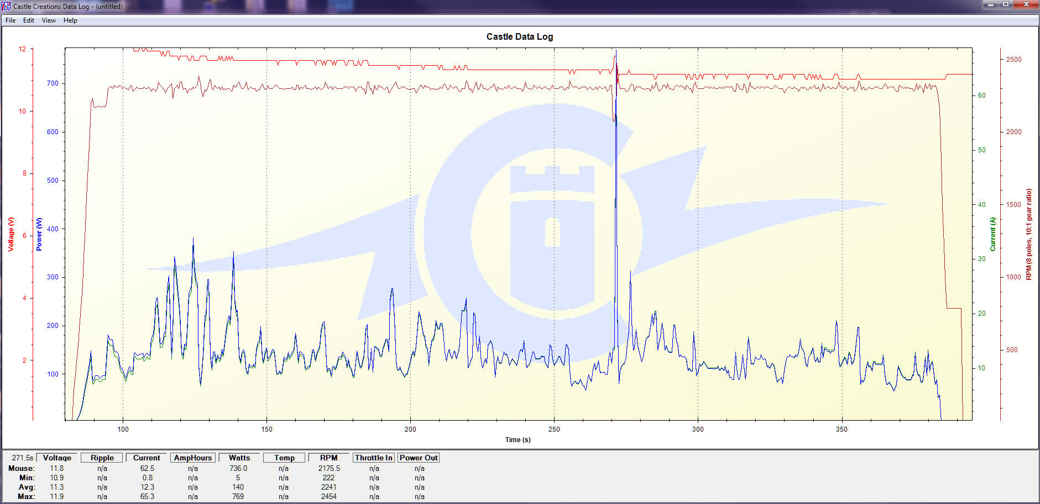This screenshot has height=504, width=1040.
Task: Click the 350 tick on time axis
Action: pyautogui.click(x=842, y=429)
